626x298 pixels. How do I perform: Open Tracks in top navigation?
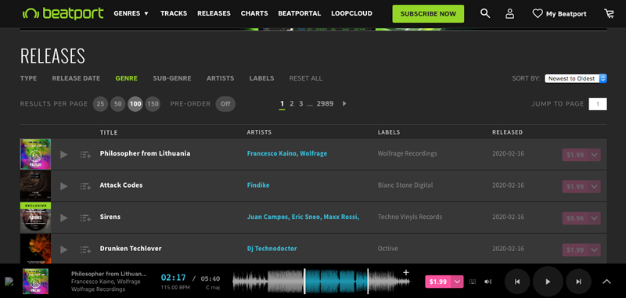174,13
